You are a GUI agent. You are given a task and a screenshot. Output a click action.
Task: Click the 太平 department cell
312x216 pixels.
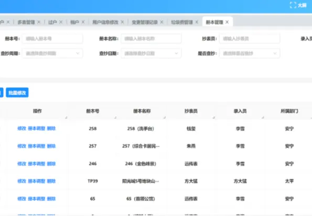(289, 181)
